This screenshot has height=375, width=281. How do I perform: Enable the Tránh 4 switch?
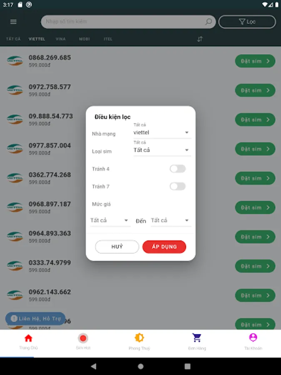click(x=177, y=168)
